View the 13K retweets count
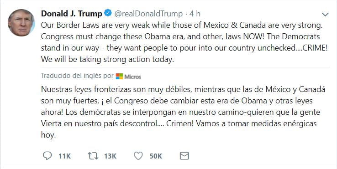Screen dimensions: 337x169 coord(110,156)
